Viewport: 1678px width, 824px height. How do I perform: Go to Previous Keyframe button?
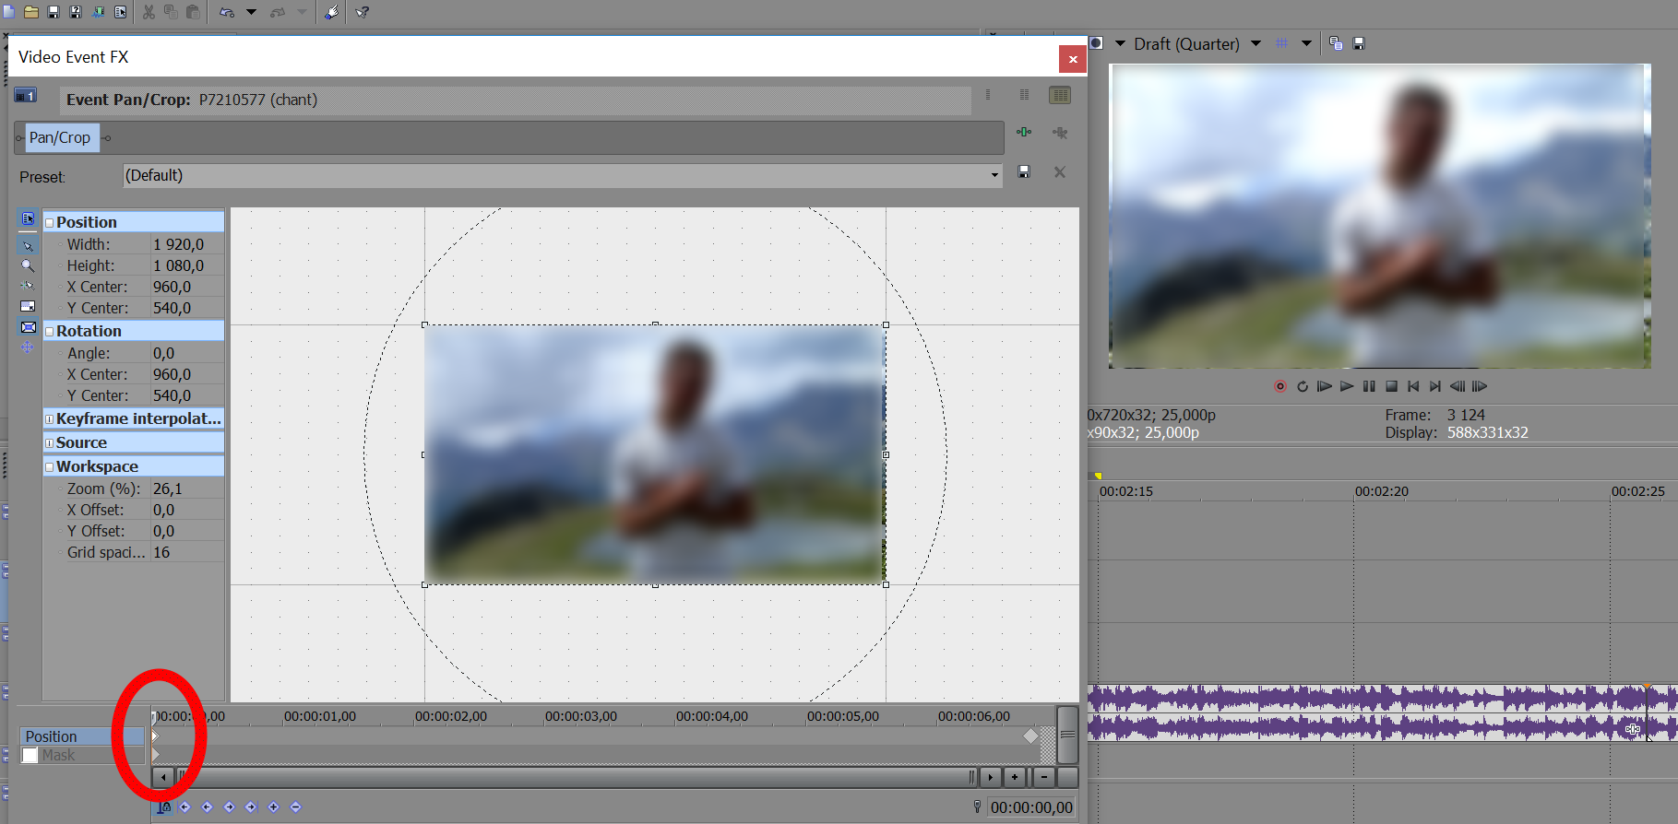(207, 807)
